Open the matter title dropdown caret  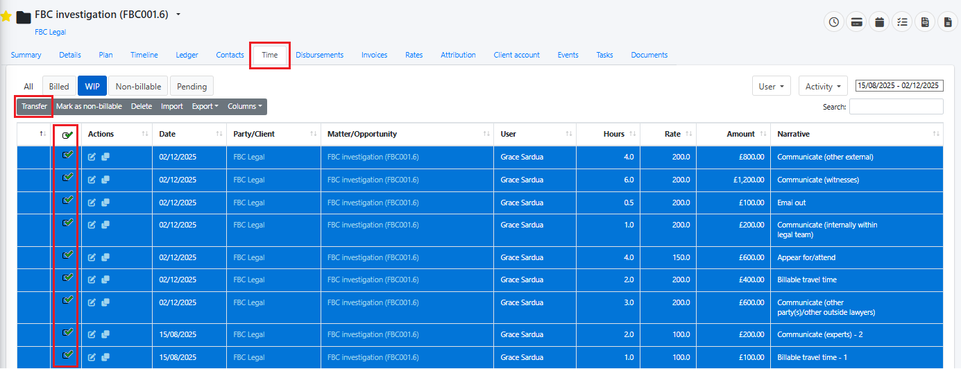pos(178,15)
